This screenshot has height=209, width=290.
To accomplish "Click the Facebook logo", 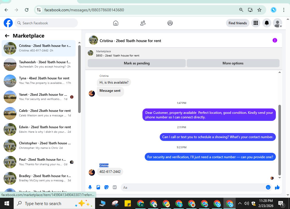I will (x=8, y=23).
